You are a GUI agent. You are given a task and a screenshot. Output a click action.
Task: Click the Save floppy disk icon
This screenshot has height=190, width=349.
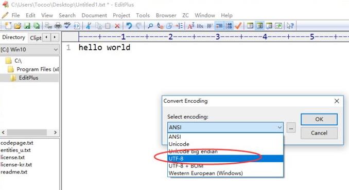[27, 26]
